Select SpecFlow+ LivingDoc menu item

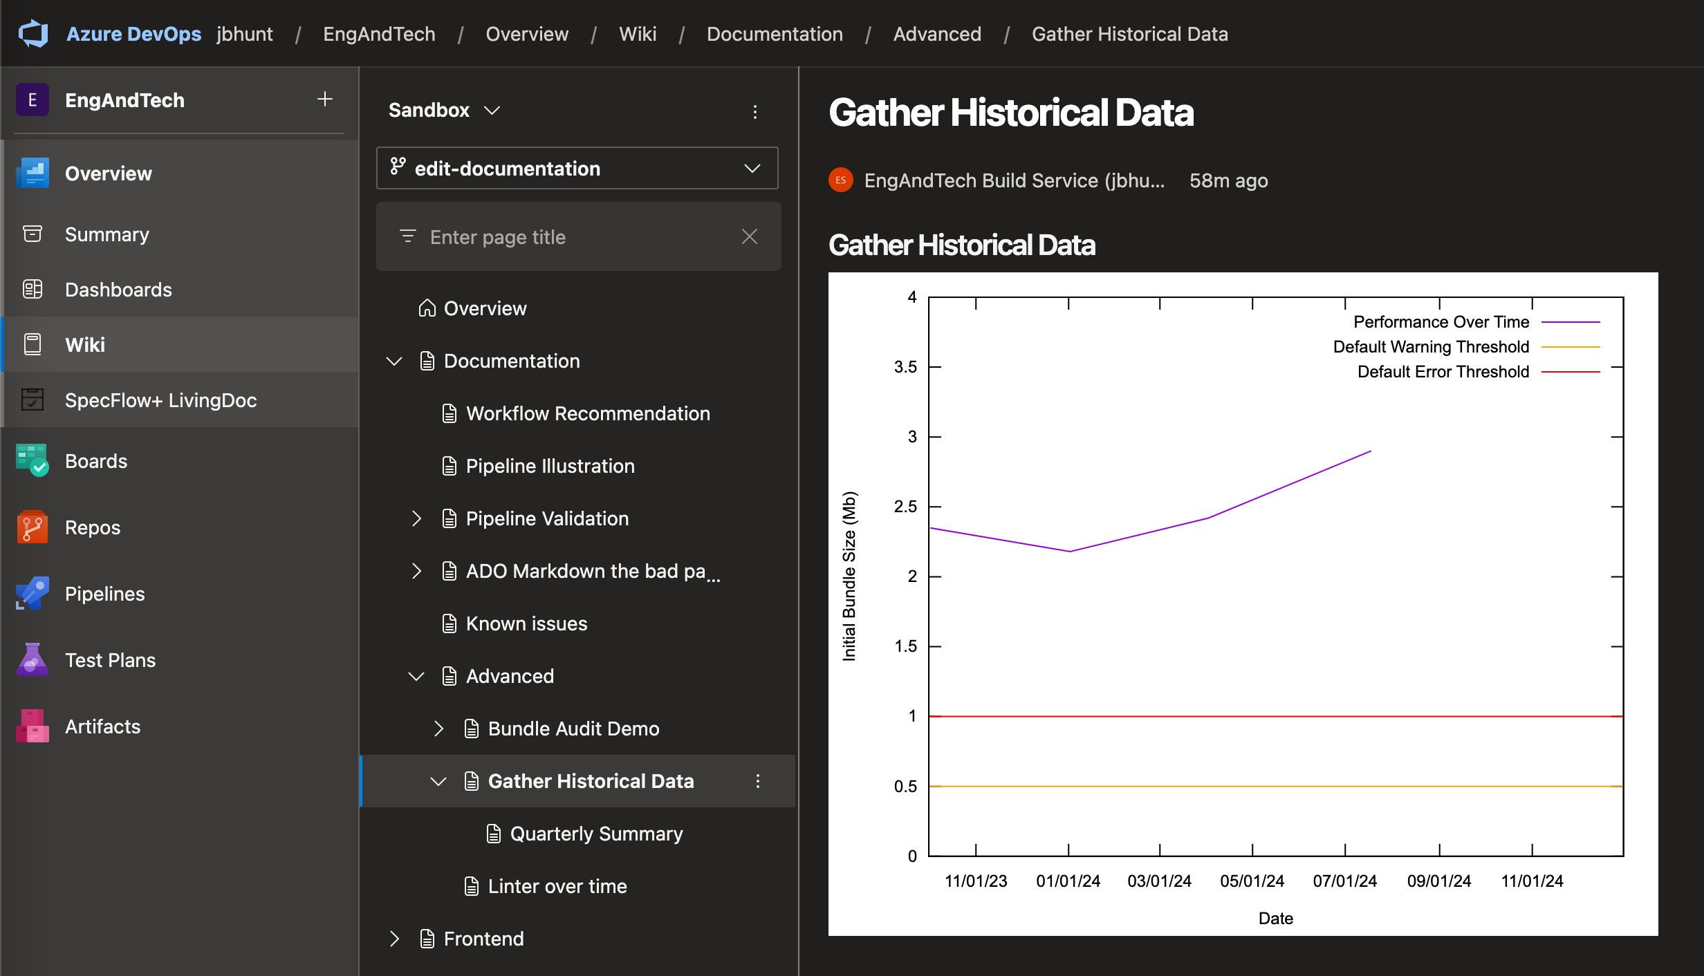[160, 400]
